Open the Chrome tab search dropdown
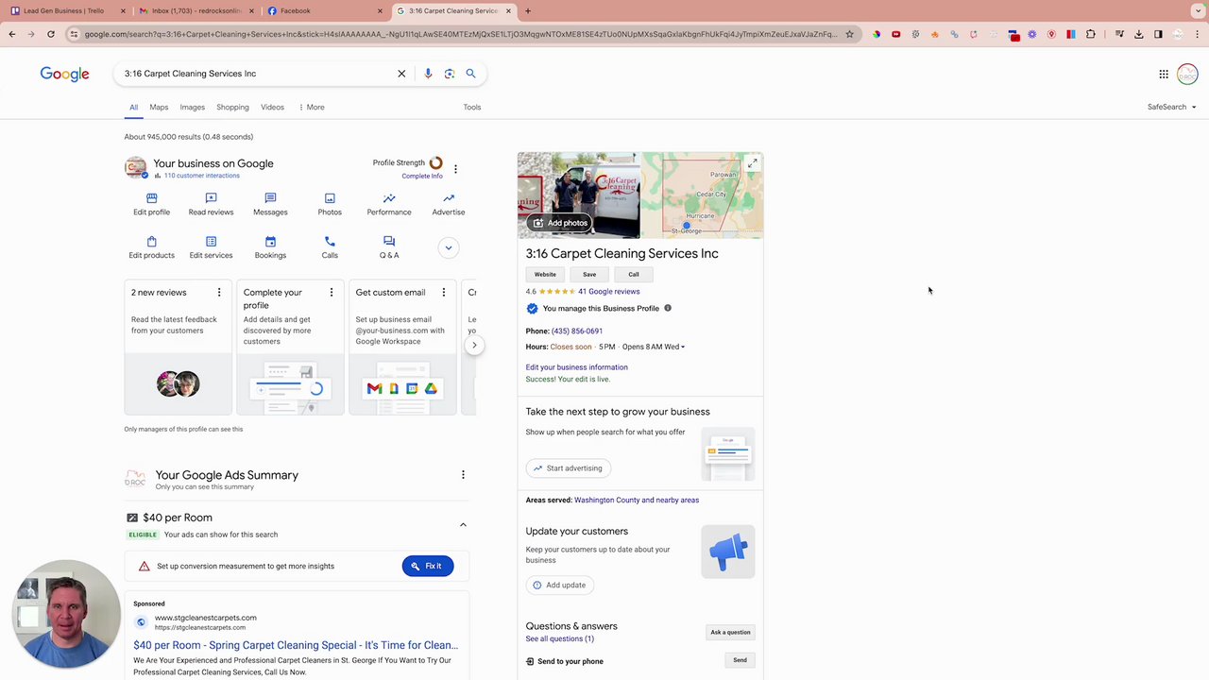 (x=1198, y=10)
